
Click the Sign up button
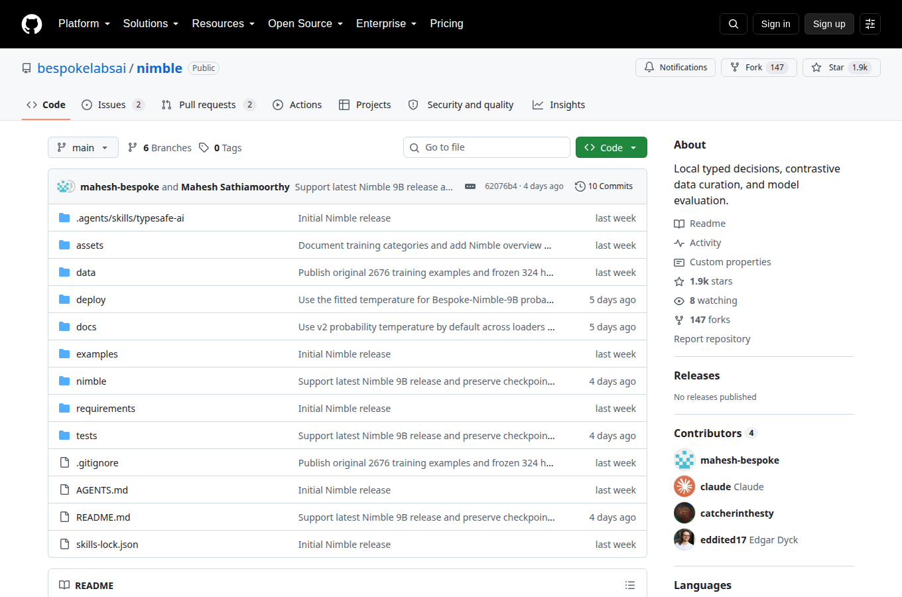click(829, 24)
